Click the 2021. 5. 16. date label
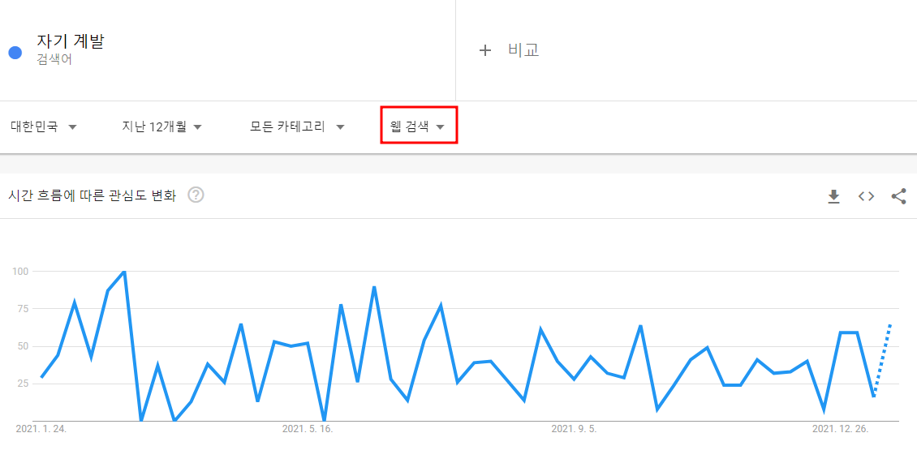 [x=308, y=429]
